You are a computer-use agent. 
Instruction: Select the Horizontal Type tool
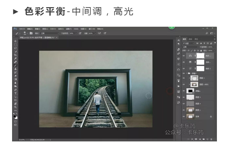pos(15,93)
